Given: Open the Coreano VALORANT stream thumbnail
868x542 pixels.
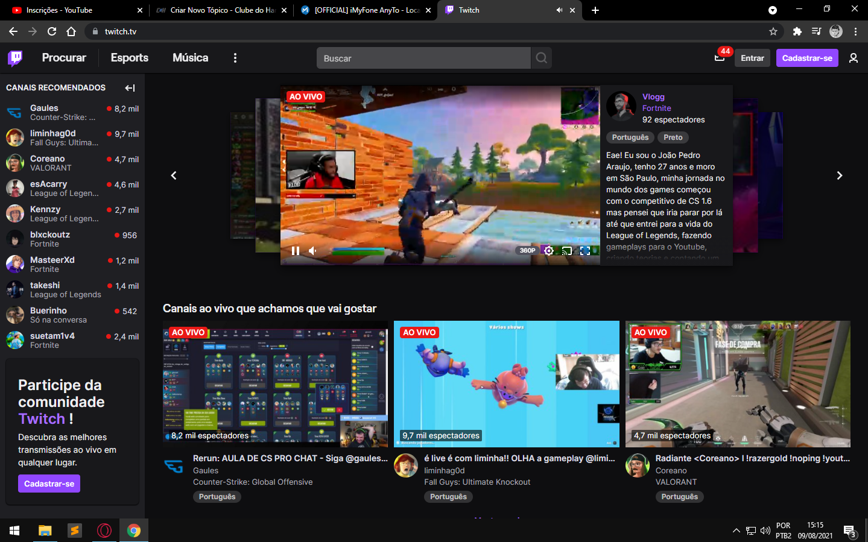Looking at the screenshot, I should point(738,384).
